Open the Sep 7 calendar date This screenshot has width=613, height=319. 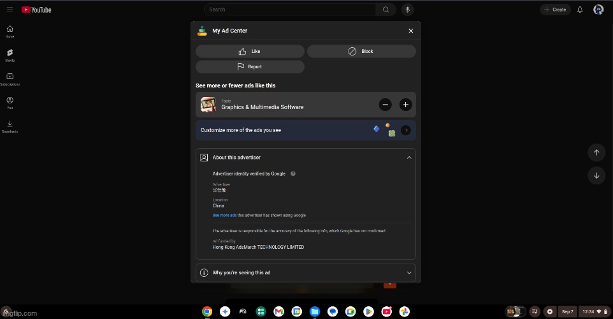567,311
